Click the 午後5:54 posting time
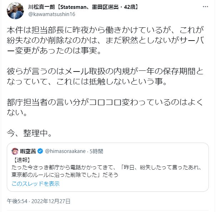This screenshot has width=216, height=212. point(16,201)
